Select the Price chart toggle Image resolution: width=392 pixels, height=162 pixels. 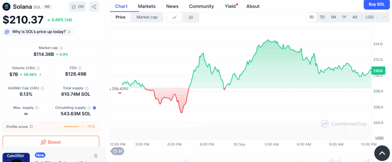(121, 17)
